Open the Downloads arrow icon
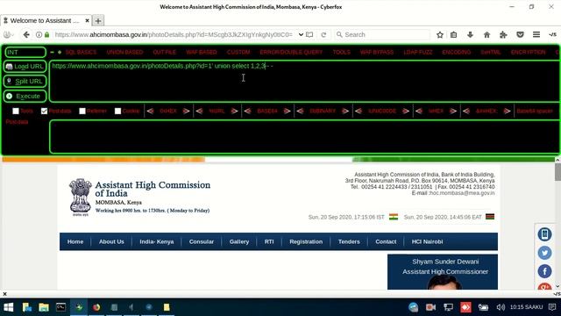This screenshot has height=316, width=561. click(470, 35)
